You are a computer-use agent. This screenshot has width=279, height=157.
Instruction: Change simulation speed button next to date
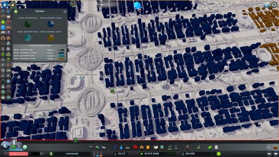[42, 154]
